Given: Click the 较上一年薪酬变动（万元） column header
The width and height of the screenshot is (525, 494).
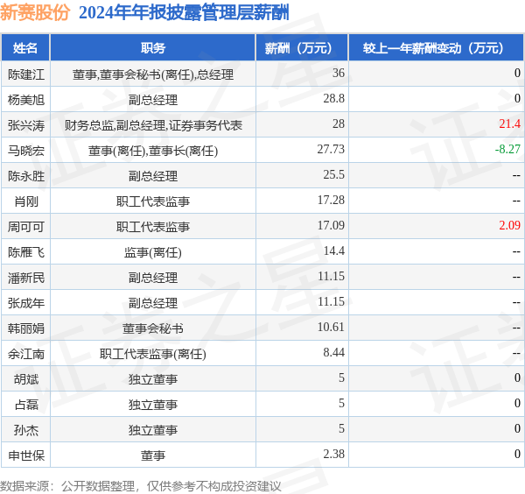Looking at the screenshot, I should tap(437, 48).
